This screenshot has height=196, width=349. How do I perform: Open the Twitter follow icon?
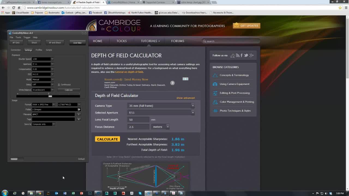(x=246, y=55)
